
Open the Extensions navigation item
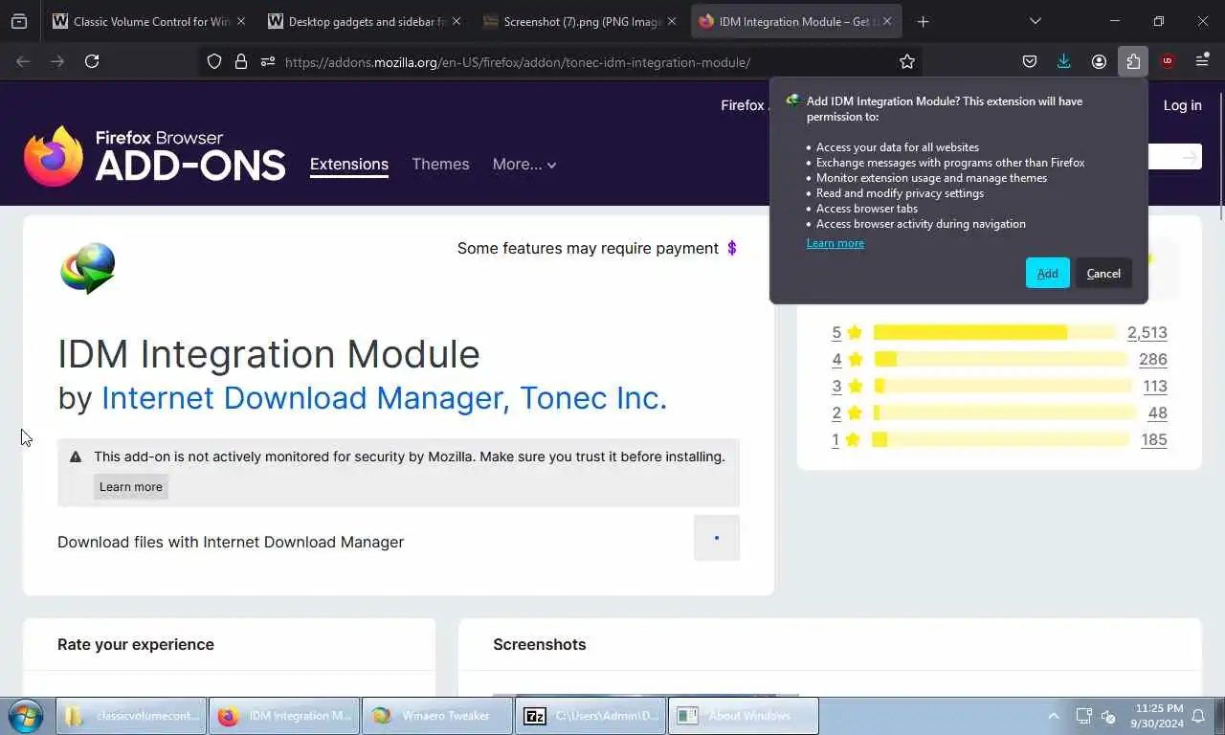pyautogui.click(x=349, y=165)
